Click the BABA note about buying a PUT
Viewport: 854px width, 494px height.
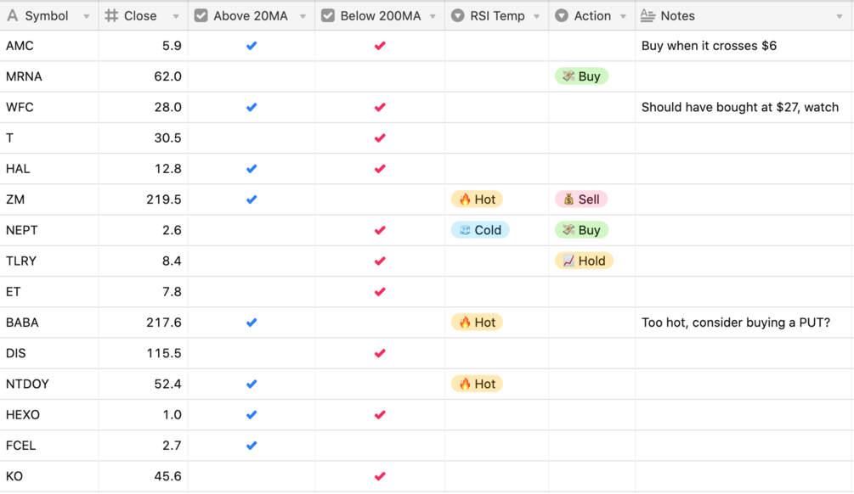click(x=736, y=323)
